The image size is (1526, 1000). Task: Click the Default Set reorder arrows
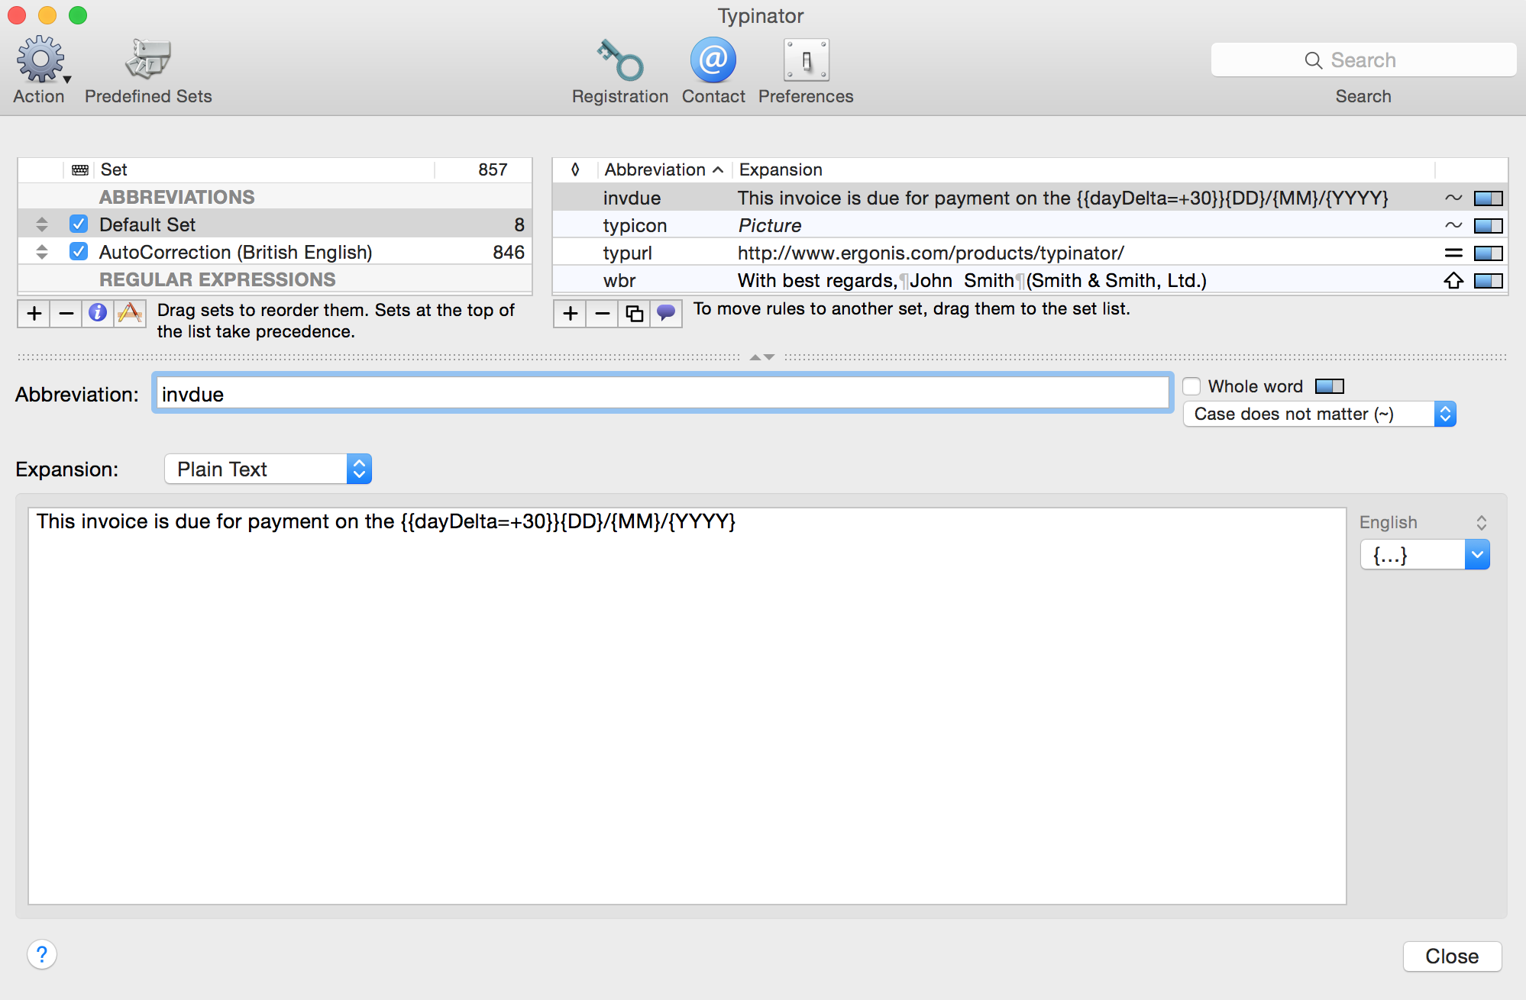coord(42,224)
